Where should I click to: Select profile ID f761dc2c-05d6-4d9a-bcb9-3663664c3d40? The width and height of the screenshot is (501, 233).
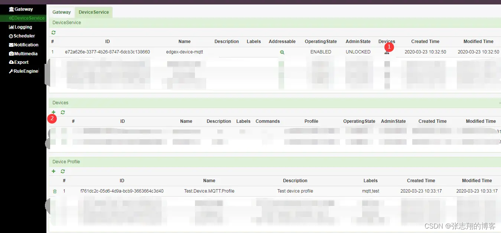[x=122, y=191]
